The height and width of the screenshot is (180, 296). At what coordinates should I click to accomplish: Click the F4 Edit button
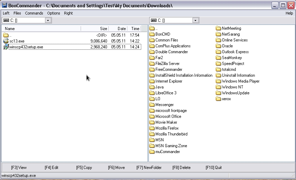[52, 167]
